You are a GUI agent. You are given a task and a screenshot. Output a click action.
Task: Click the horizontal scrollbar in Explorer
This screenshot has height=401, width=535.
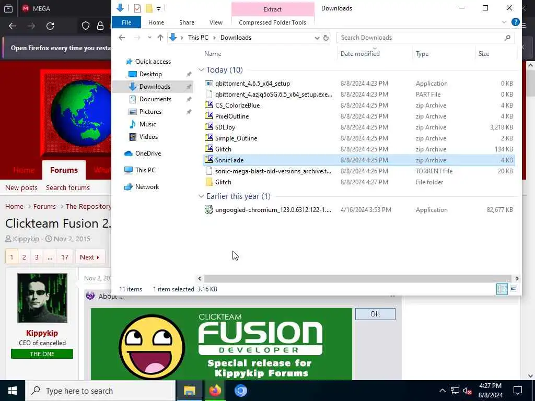(x=357, y=279)
